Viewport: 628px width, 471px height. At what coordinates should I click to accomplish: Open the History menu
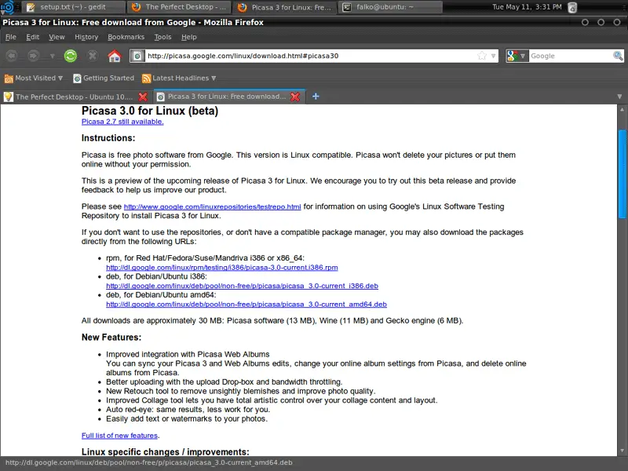click(86, 37)
